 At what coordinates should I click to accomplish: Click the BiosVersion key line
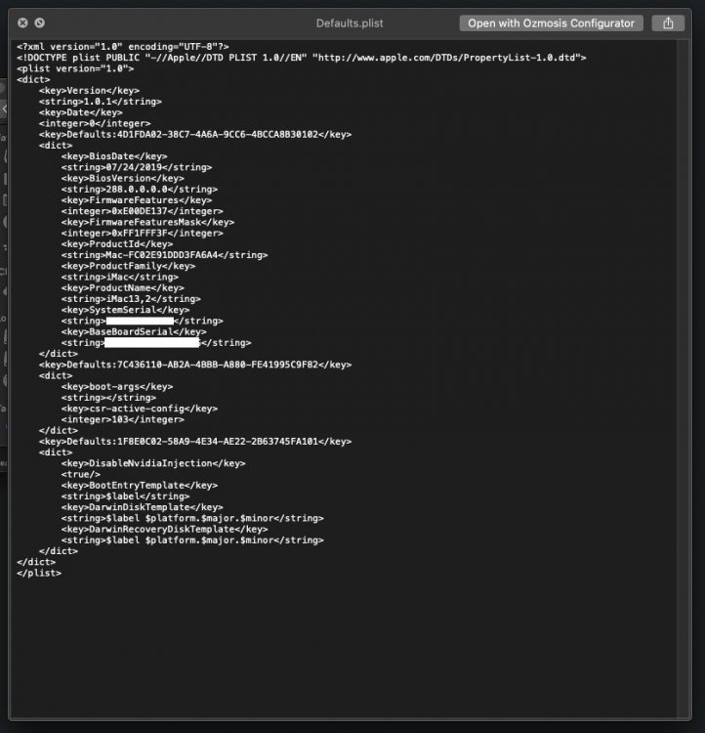[122, 178]
